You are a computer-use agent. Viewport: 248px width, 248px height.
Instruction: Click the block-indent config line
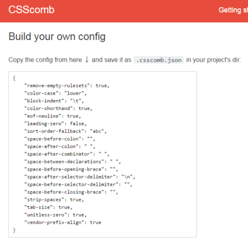point(54,101)
